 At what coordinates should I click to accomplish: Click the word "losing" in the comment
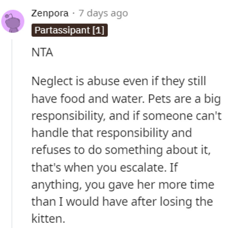(175, 202)
